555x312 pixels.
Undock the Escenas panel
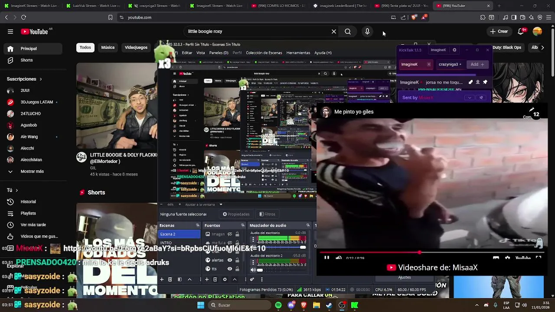click(198, 225)
